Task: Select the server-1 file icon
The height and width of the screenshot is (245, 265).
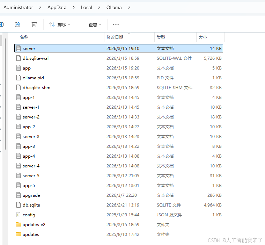Action: pos(19,107)
